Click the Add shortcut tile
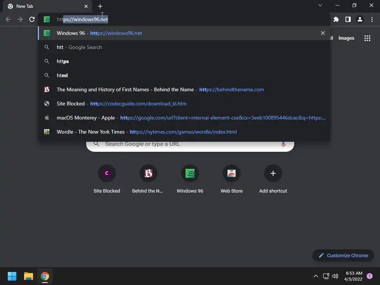380x285 pixels. click(x=273, y=179)
